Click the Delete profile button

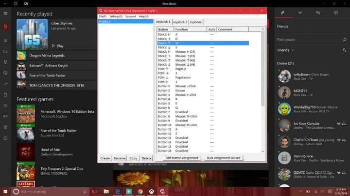pyautogui.click(x=147, y=158)
